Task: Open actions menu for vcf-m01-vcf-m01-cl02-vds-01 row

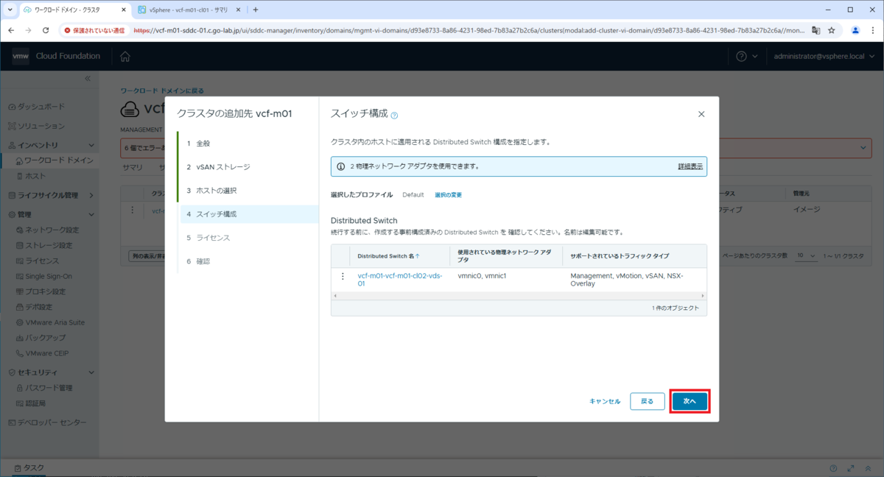Action: [x=342, y=277]
